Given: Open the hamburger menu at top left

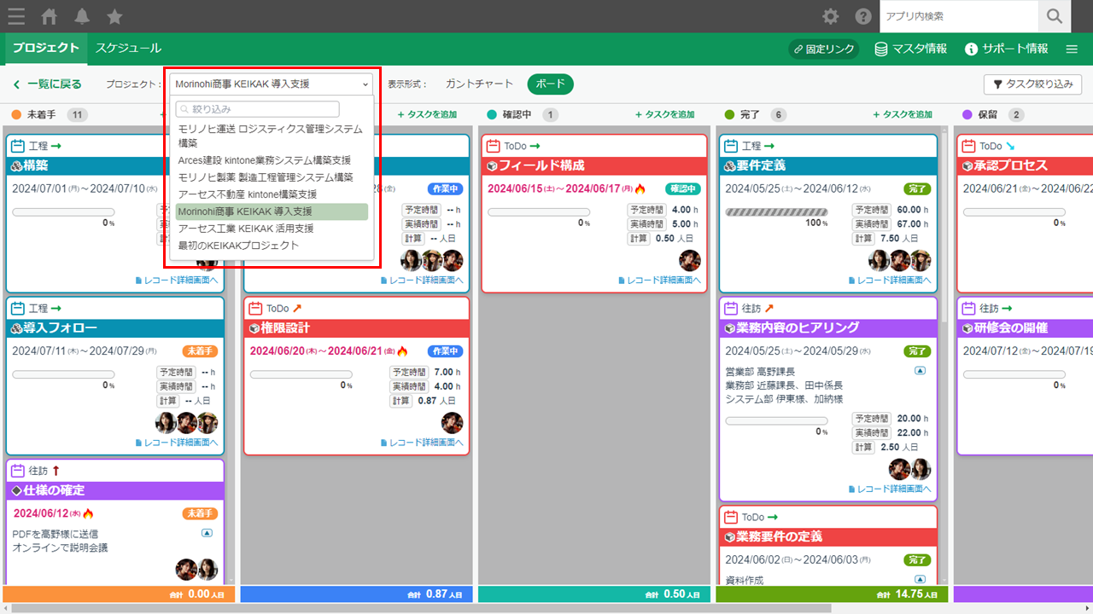Looking at the screenshot, I should pyautogui.click(x=15, y=16).
